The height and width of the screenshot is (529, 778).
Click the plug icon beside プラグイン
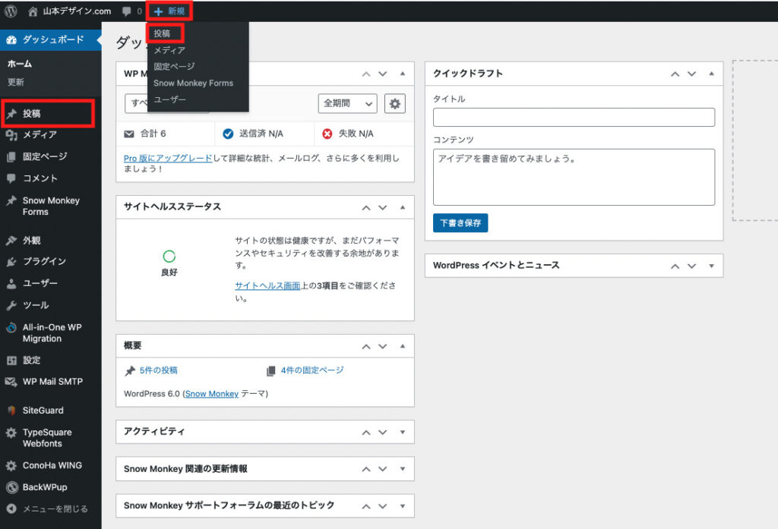pos(11,261)
